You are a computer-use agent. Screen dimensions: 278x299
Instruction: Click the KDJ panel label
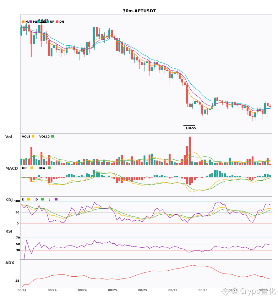(9, 200)
